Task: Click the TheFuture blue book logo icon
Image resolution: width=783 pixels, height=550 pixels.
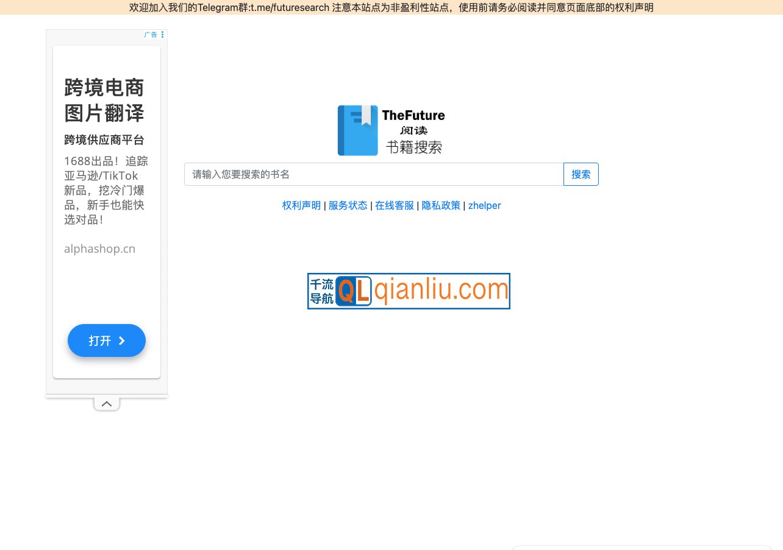Action: point(357,130)
